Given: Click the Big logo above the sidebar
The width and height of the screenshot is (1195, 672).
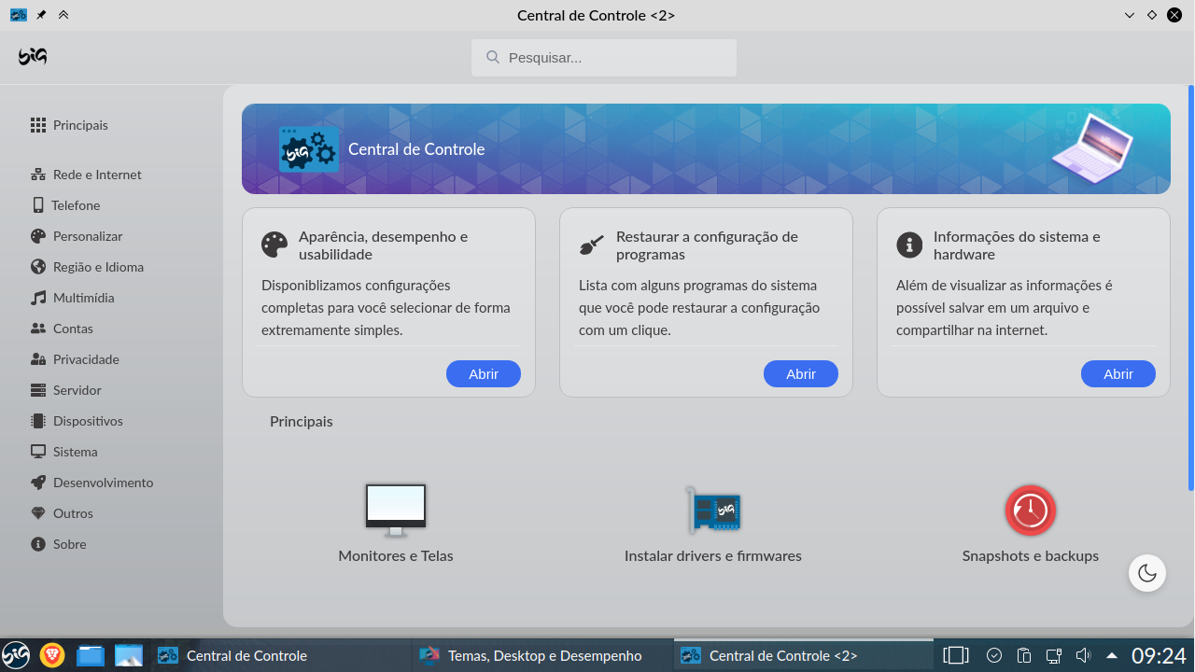Looking at the screenshot, I should click(31, 57).
